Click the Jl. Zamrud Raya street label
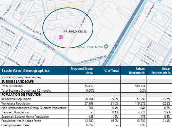Image resolution: width=172 pixels, height=127 pixels. click(18, 44)
